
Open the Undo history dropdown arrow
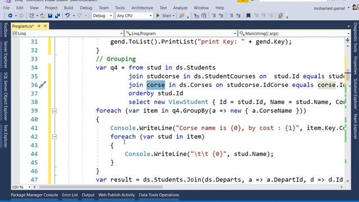point(73,16)
